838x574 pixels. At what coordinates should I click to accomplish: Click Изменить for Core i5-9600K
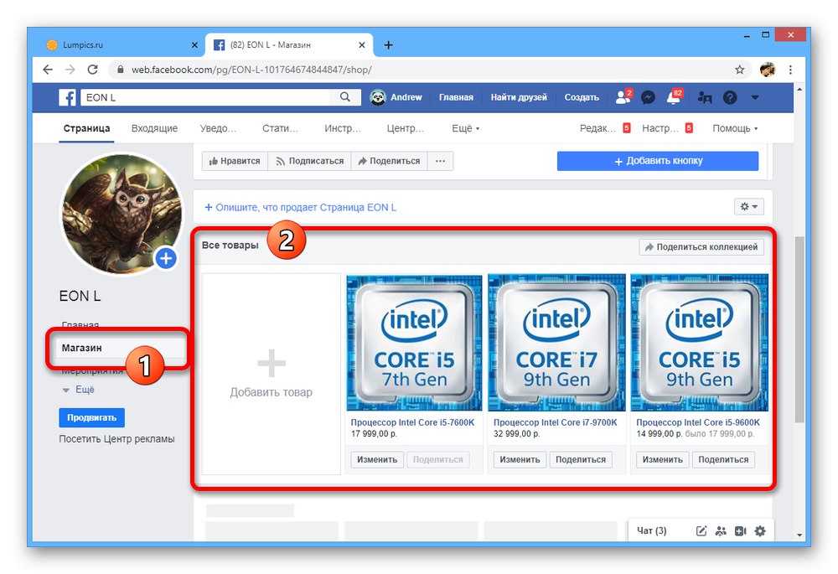click(663, 460)
